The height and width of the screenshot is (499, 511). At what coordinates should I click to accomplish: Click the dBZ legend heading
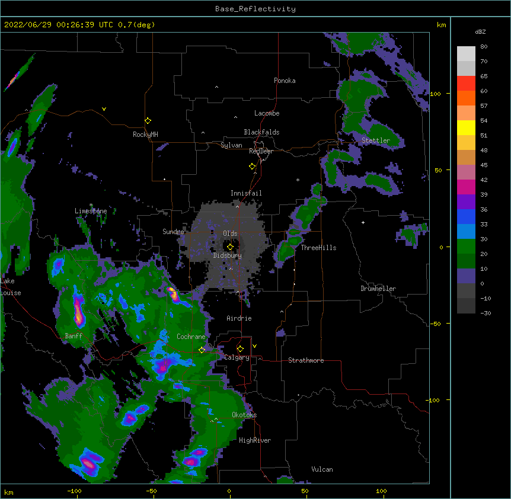click(480, 31)
